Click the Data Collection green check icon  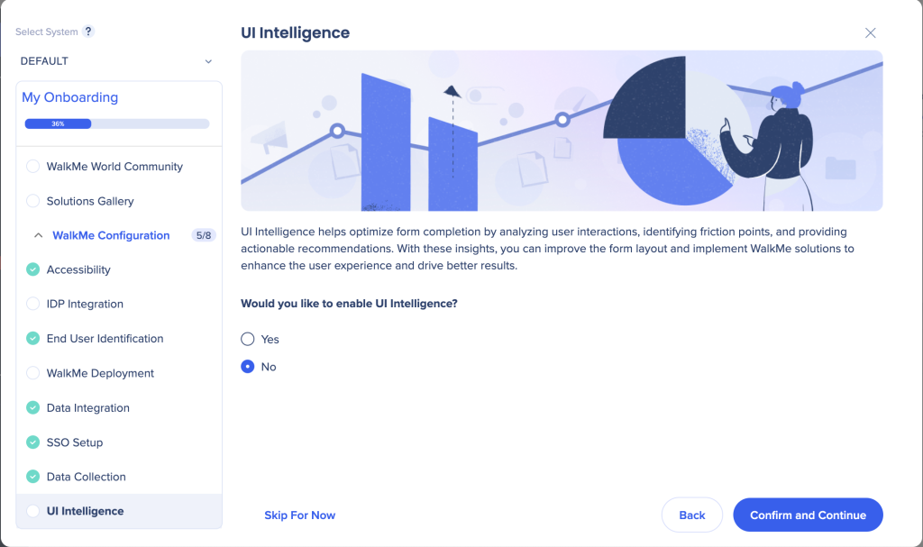coord(33,477)
